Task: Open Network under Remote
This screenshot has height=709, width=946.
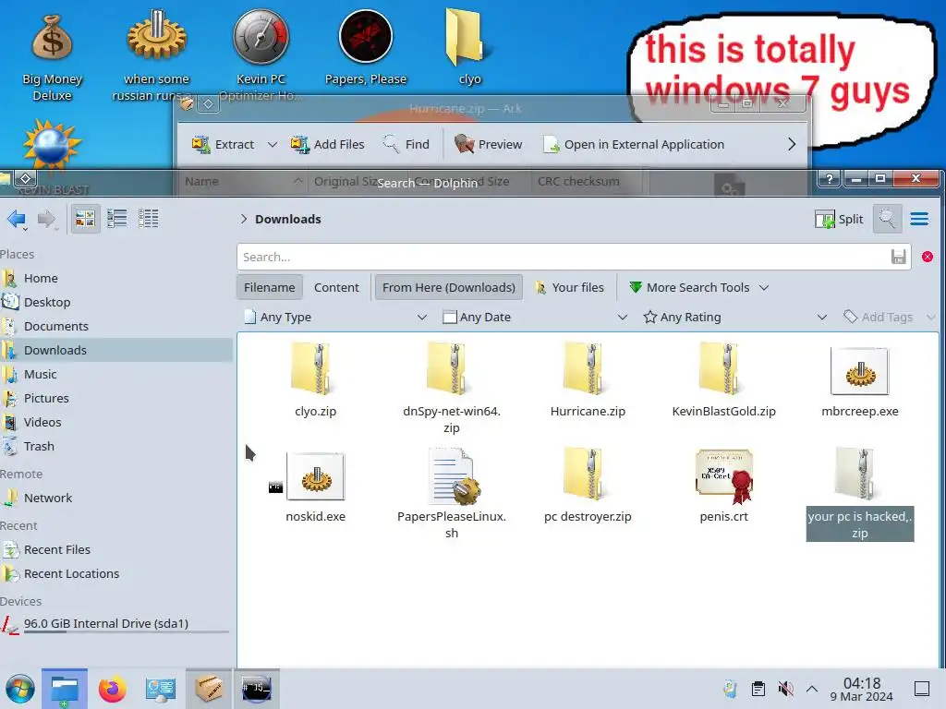Action: 115,498
